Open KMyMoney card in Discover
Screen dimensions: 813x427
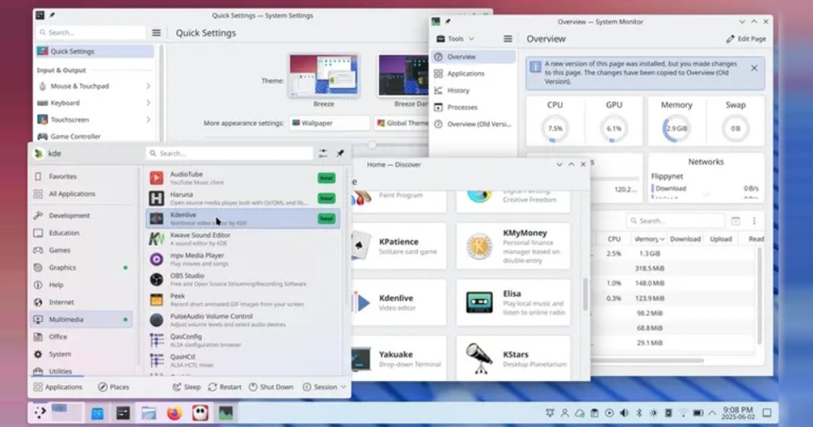tap(513, 246)
